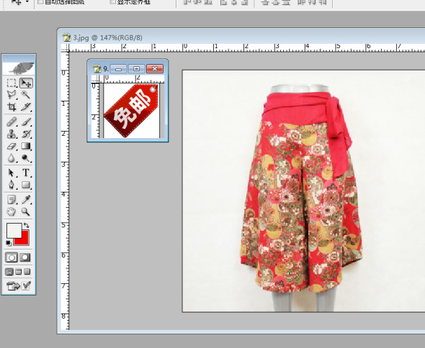Image resolution: width=425 pixels, height=348 pixels.
Task: Select the Healing Brush tool
Action: coord(12,122)
